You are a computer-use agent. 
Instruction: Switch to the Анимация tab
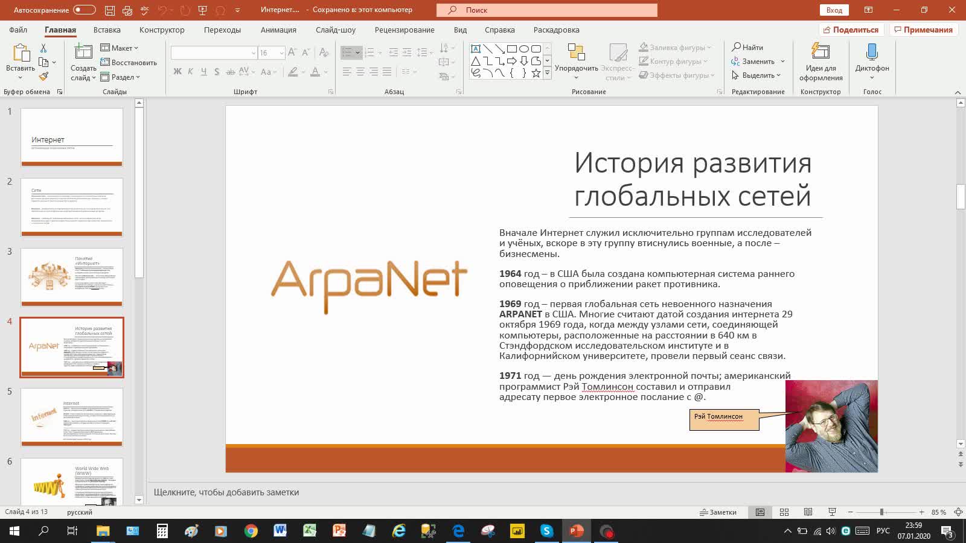(278, 30)
